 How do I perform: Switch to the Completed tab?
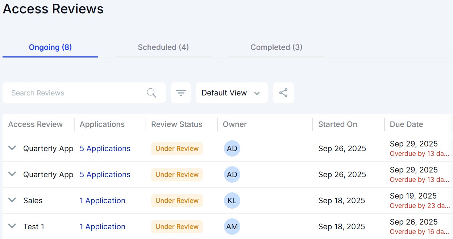tap(276, 47)
